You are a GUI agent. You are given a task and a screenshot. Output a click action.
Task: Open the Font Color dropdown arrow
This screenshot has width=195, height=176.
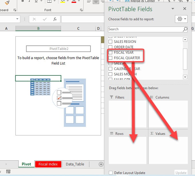(79, 1)
